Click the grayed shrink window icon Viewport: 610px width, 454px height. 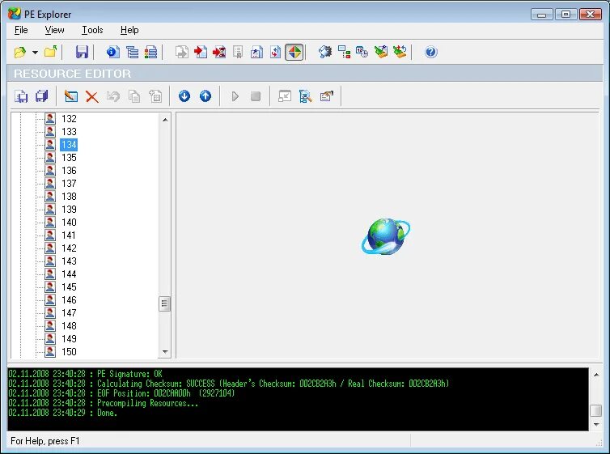[285, 96]
